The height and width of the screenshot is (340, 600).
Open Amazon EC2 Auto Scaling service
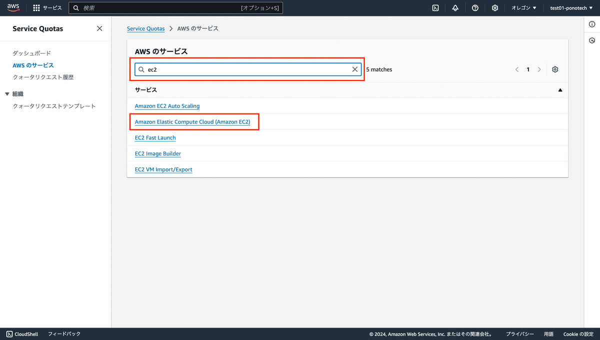(167, 106)
